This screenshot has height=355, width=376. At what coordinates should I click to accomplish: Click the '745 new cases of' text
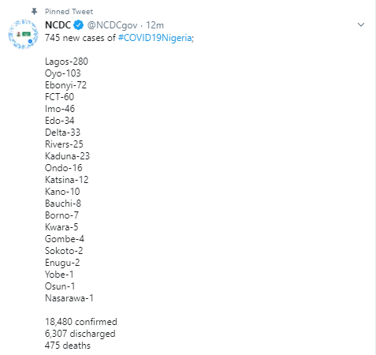click(x=80, y=38)
